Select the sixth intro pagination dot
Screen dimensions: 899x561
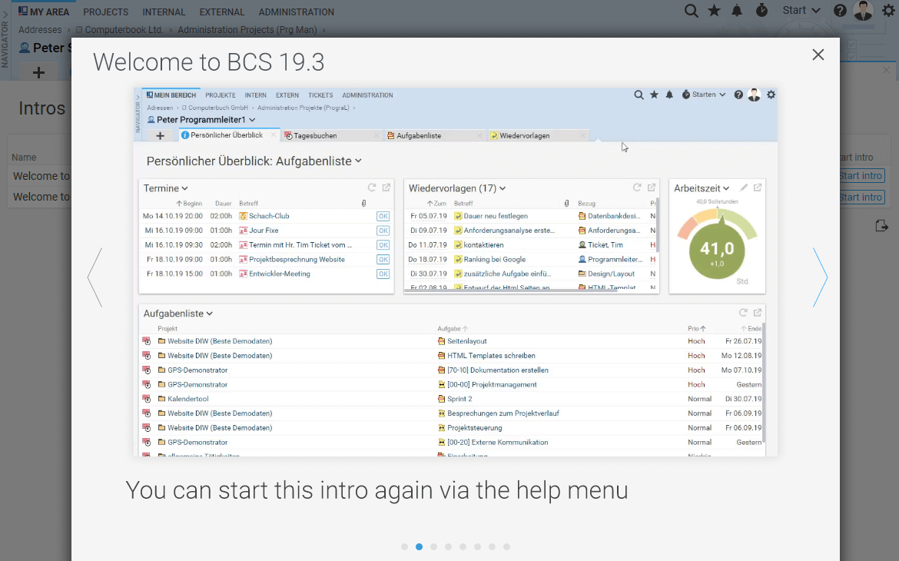478,546
